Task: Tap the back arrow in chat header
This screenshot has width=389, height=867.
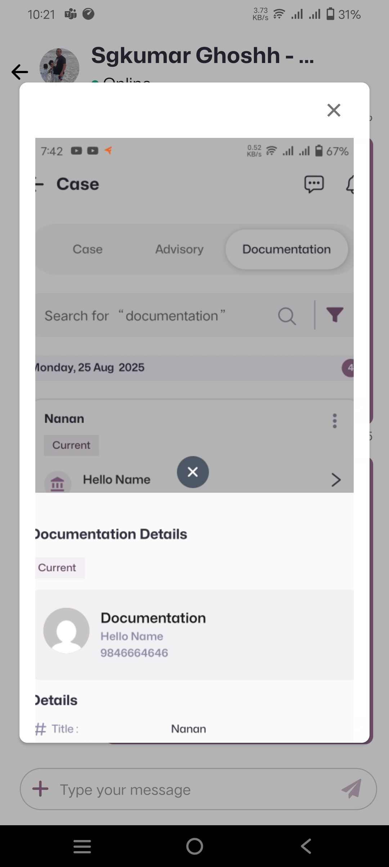Action: (20, 72)
